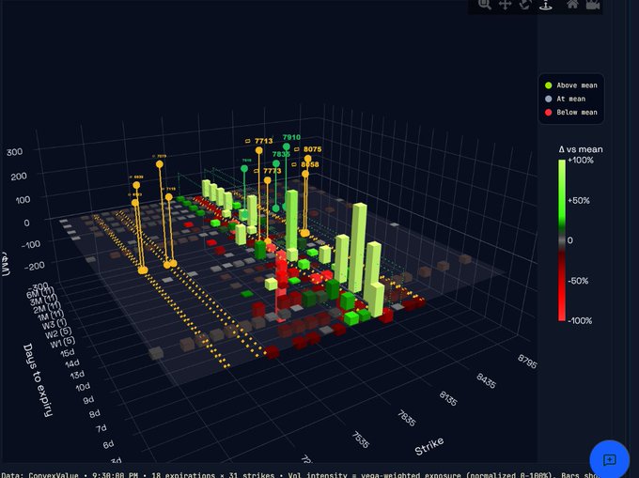Viewport: 639px width, 478px height.
Task: Click the 300 vertical axis tick
Action: 14,152
